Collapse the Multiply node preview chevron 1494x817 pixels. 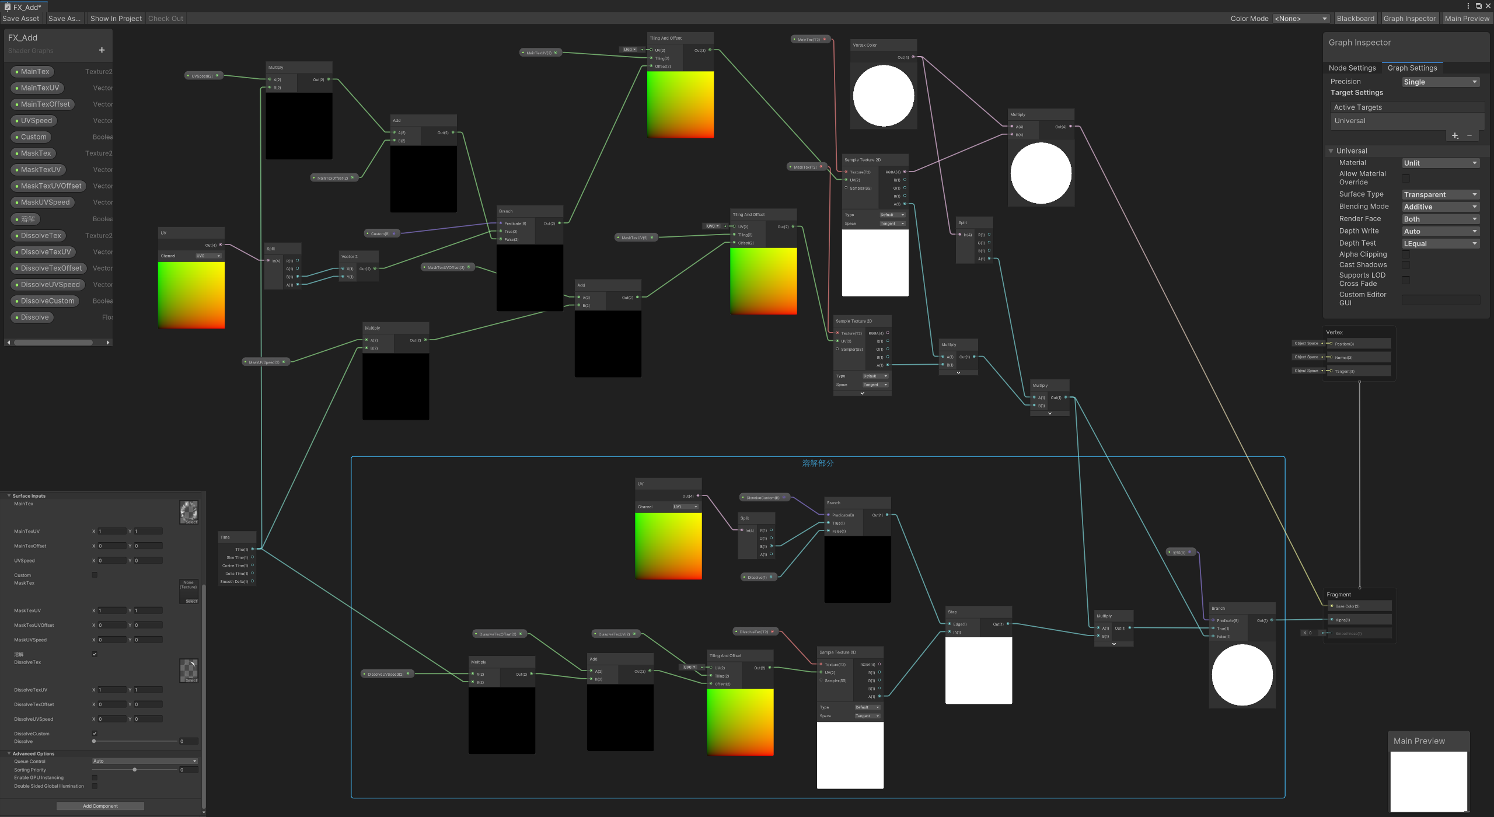click(958, 372)
